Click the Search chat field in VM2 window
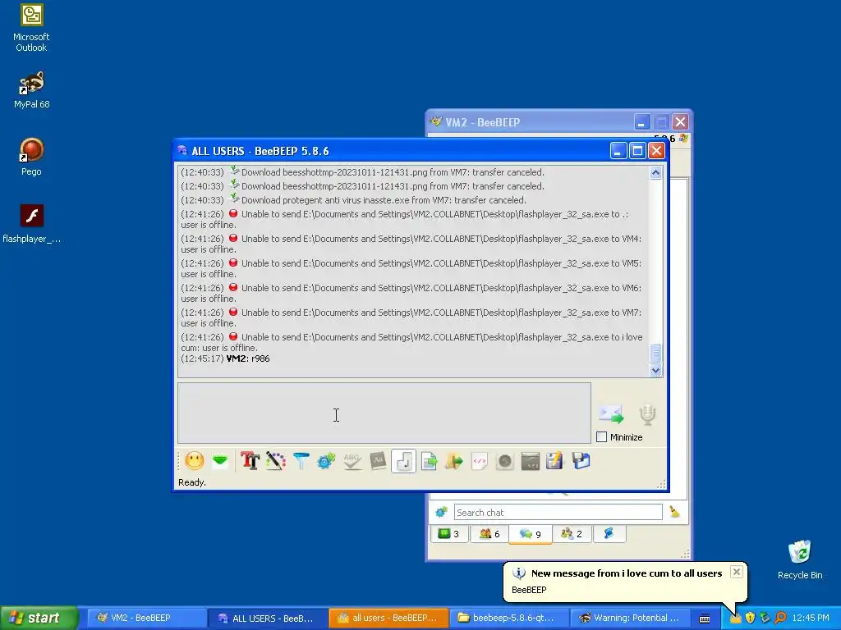The height and width of the screenshot is (630, 841). [558, 513]
